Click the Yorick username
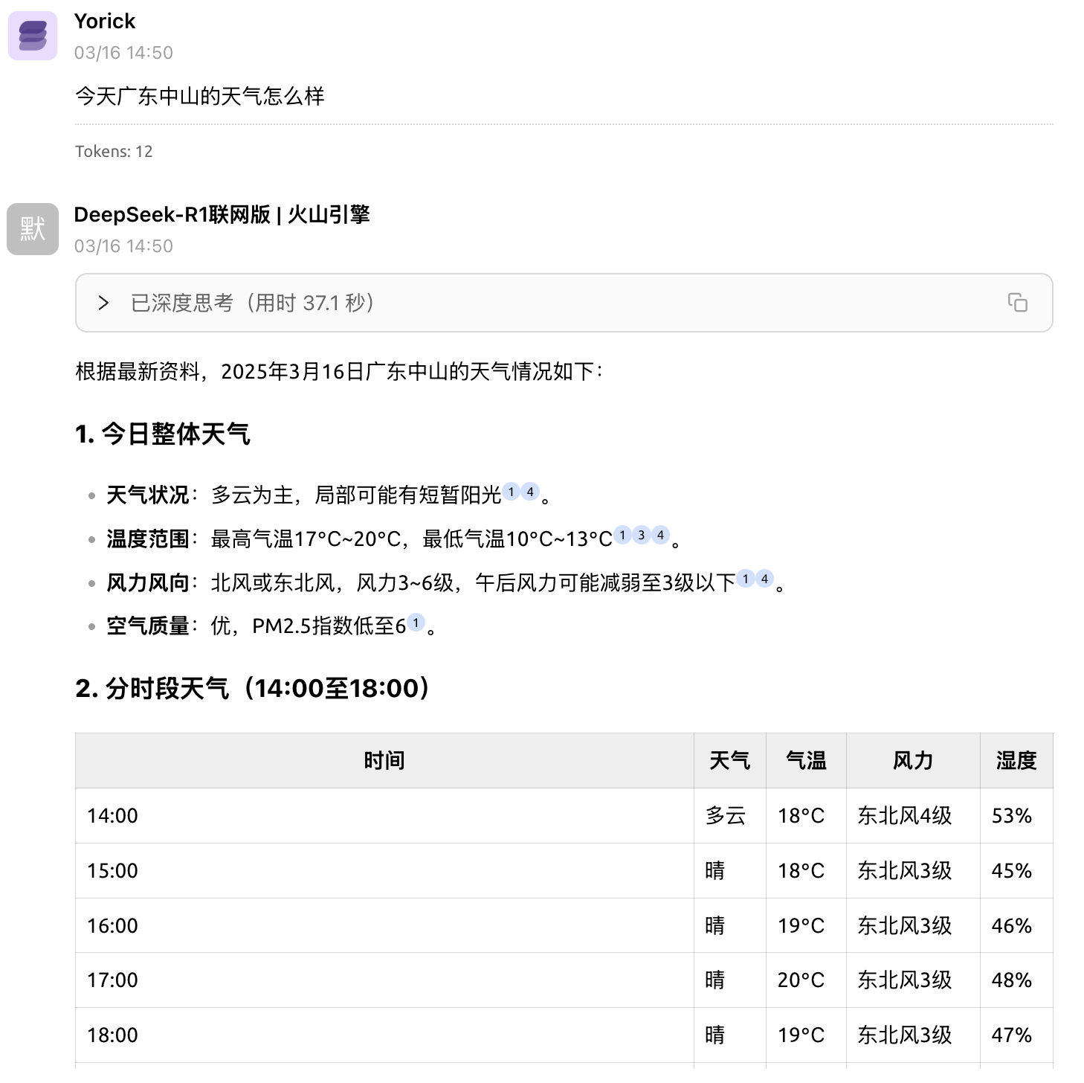Viewport: 1084px width, 1083px height. (105, 22)
